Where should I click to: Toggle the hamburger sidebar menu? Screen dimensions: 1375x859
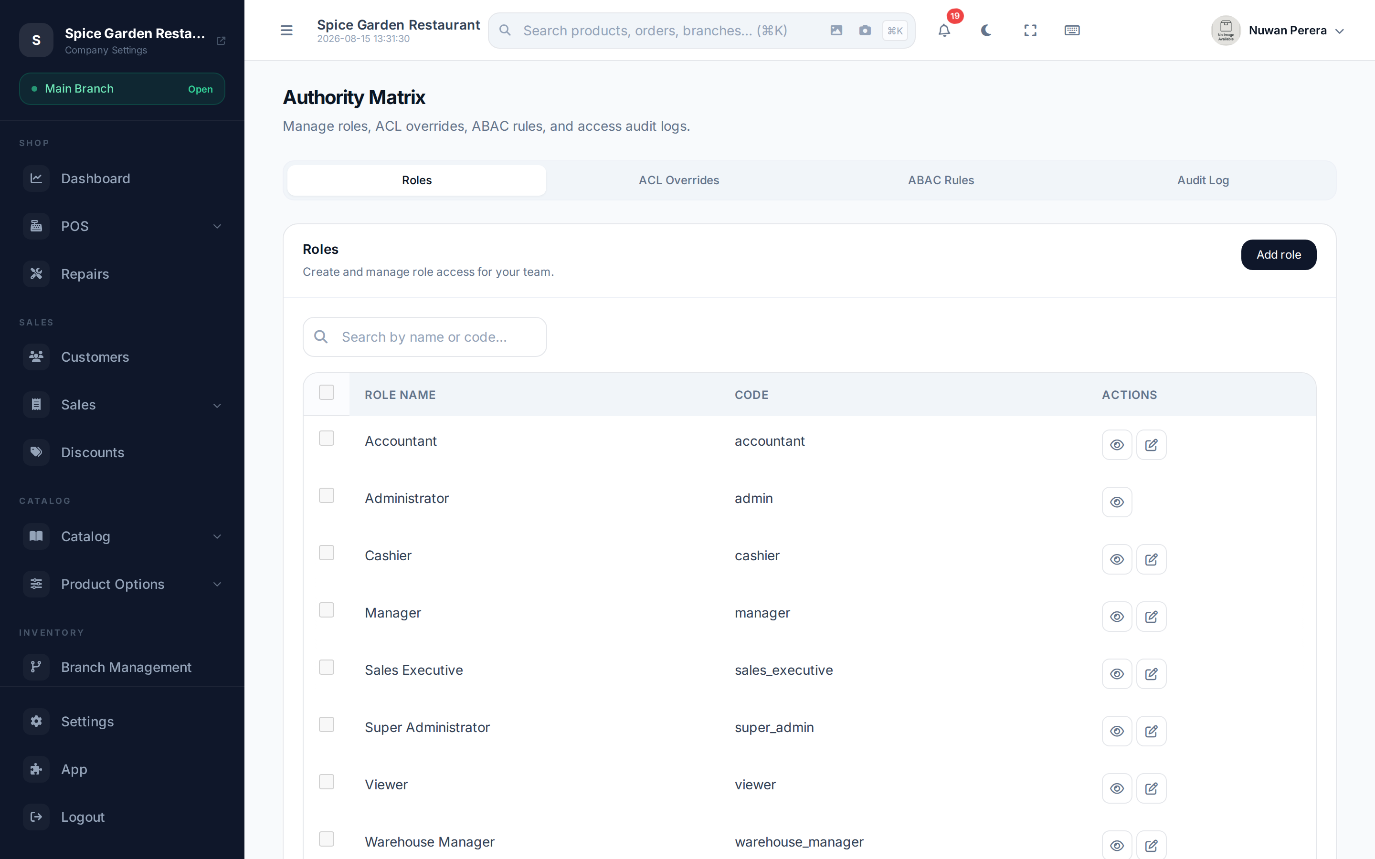[x=286, y=30]
